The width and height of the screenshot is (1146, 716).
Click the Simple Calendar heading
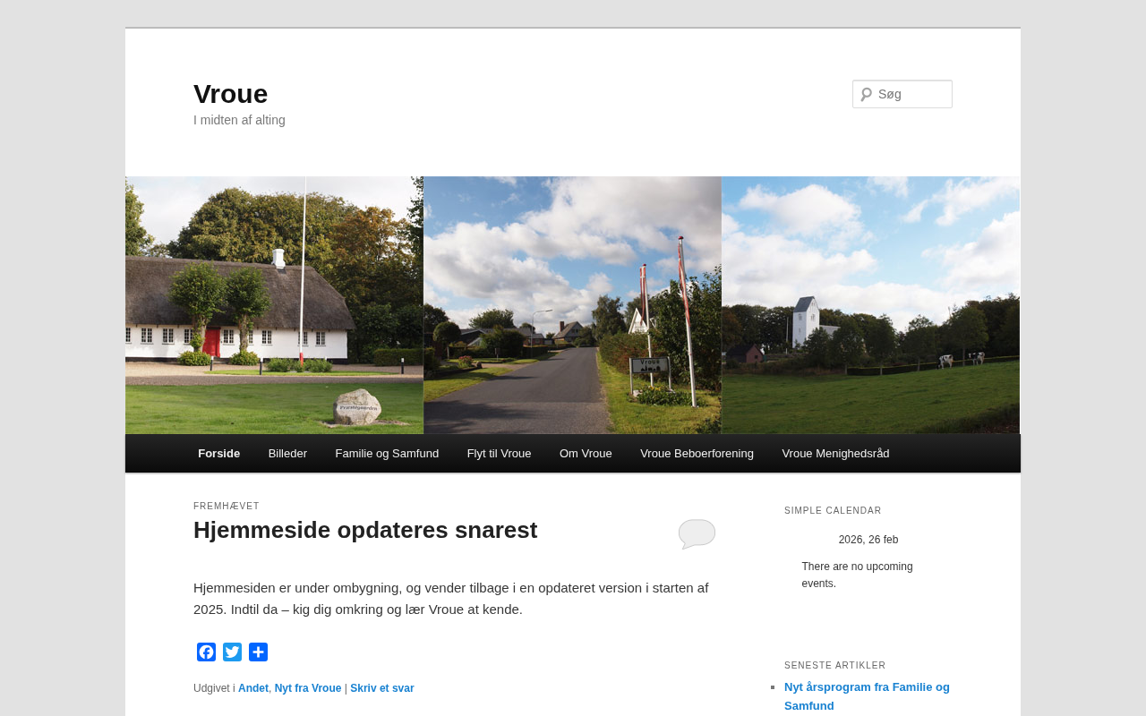tap(833, 511)
